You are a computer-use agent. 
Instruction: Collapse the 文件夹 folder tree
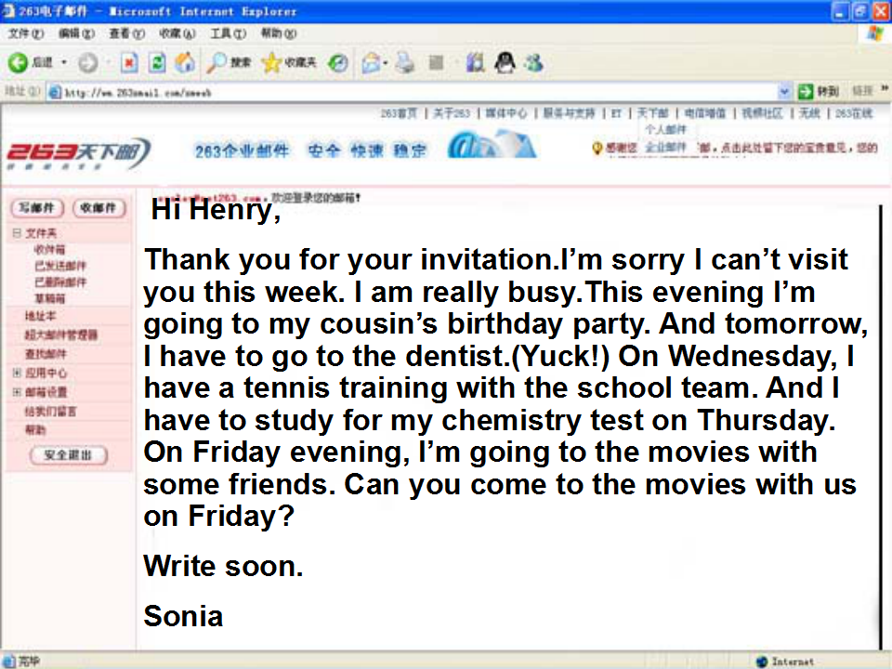point(17,233)
